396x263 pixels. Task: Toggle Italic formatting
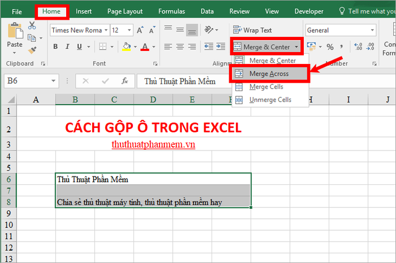pyautogui.click(x=67, y=46)
